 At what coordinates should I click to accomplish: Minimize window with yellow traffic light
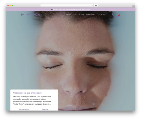(10, 5)
